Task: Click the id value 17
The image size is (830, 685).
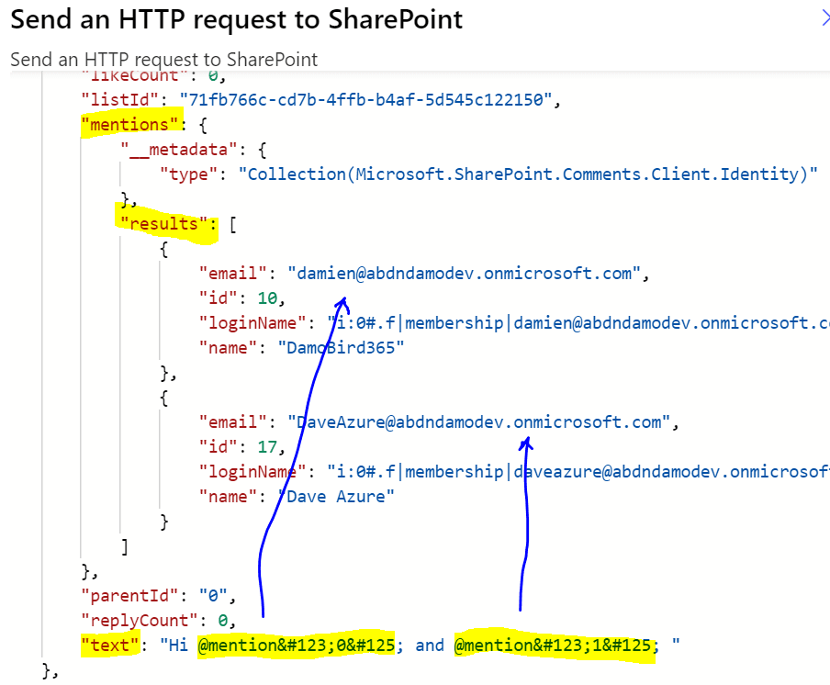Action: coord(267,447)
